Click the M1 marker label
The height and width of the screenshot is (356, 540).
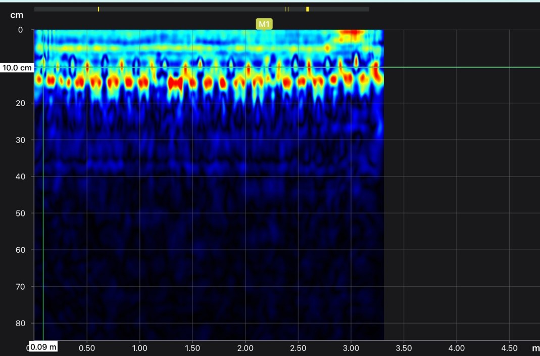coord(264,24)
